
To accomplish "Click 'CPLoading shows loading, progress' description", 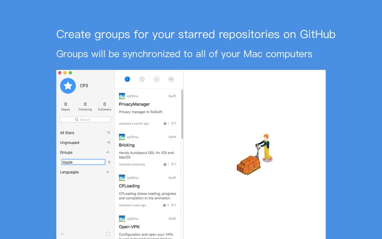I will [148, 196].
